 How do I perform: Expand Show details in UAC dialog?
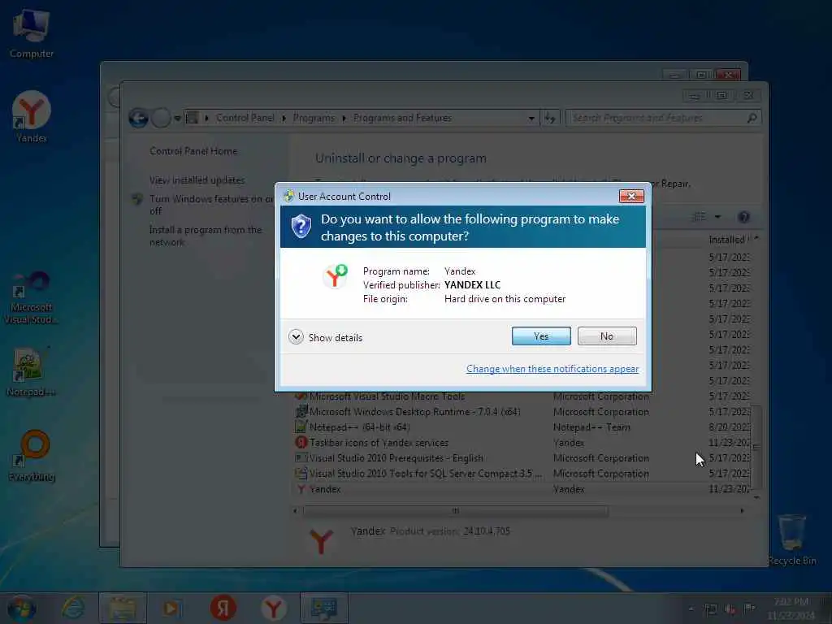click(325, 337)
